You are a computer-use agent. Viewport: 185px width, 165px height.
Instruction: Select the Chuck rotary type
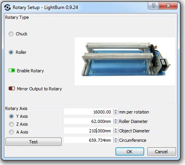point(11,34)
